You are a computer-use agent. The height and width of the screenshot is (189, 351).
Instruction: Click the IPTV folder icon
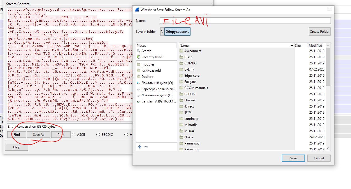(181, 113)
